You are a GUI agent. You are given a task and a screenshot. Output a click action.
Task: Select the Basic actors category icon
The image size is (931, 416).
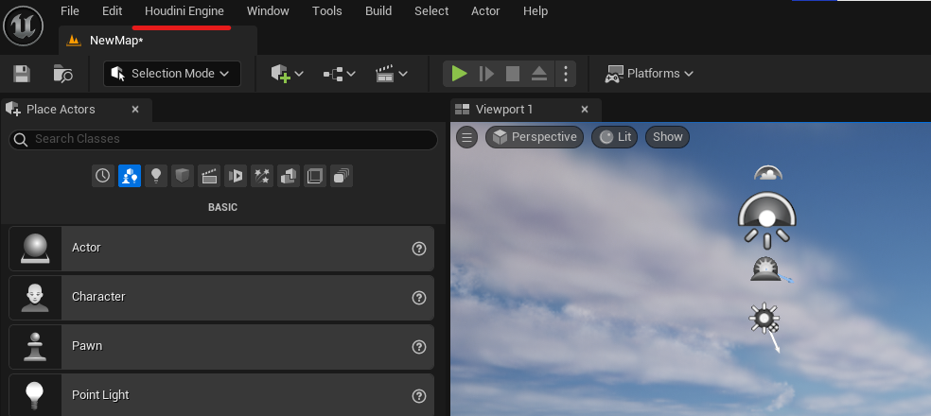coord(130,176)
